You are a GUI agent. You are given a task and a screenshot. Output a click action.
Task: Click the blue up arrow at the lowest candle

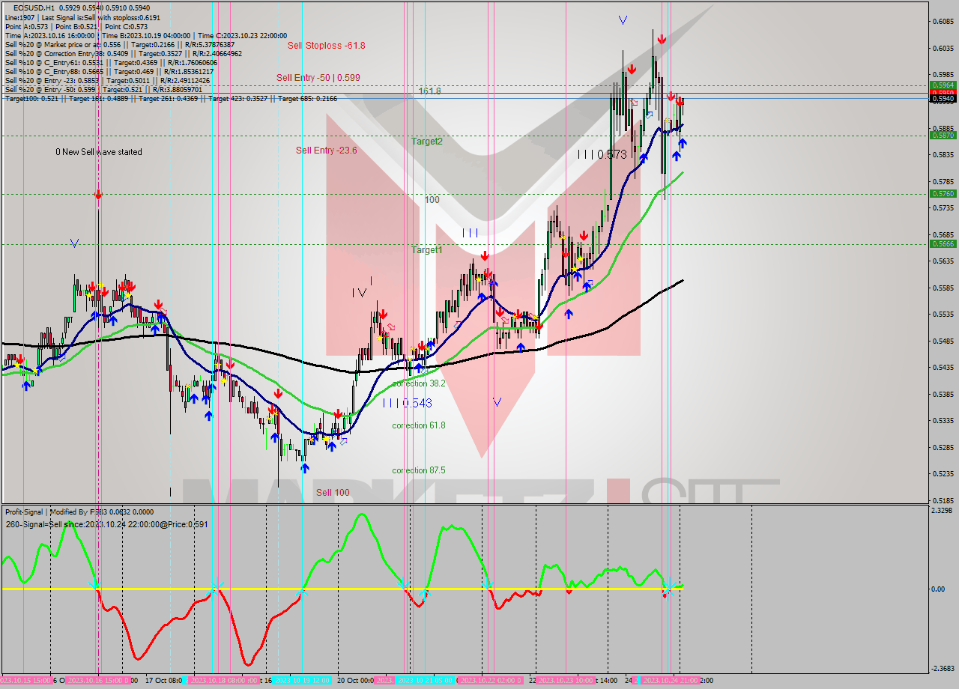coord(305,468)
